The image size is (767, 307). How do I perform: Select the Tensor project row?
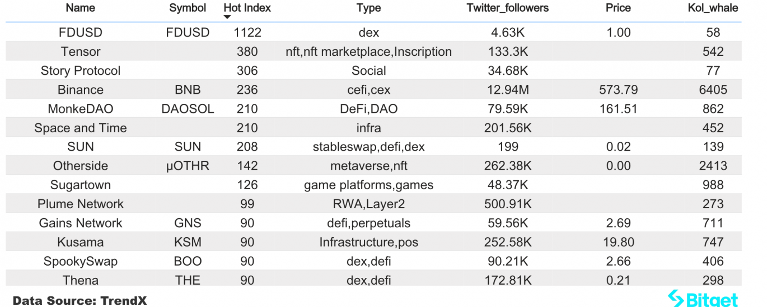click(x=373, y=51)
